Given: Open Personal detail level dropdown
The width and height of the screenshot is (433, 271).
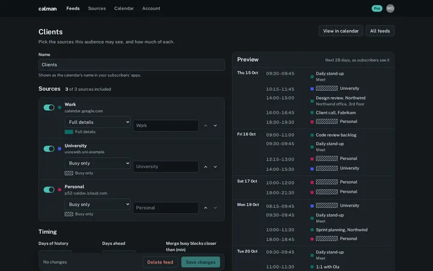Looking at the screenshot, I should (97, 204).
